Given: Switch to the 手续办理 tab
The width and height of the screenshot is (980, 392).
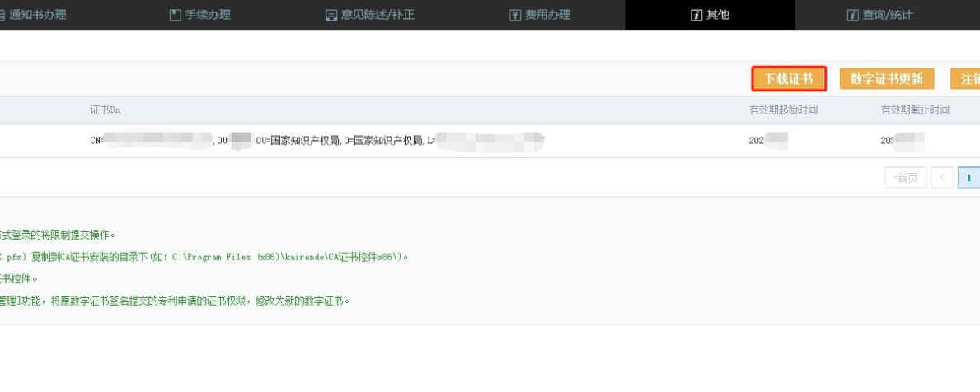Looking at the screenshot, I should pos(207,15).
